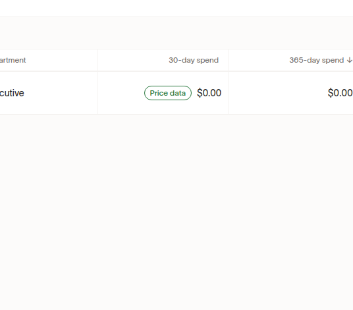Click the divider between 30-day and 365-day spend headers
The width and height of the screenshot is (353, 310).
[229, 60]
